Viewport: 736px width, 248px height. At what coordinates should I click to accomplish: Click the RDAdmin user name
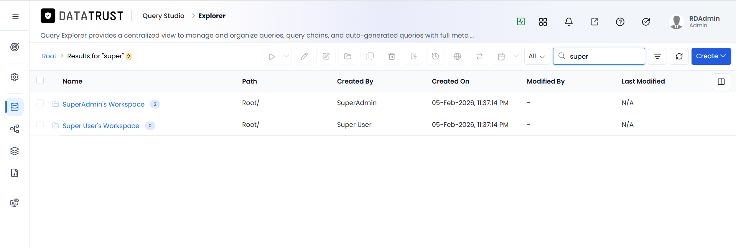(704, 18)
